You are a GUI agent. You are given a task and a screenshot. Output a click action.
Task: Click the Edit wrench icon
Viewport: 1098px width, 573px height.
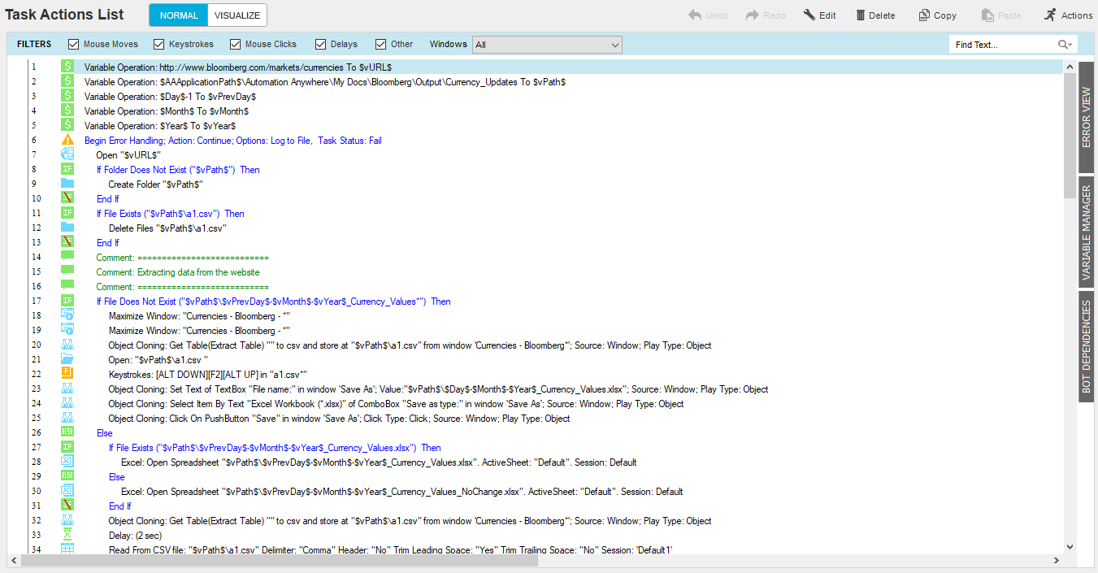[809, 15]
